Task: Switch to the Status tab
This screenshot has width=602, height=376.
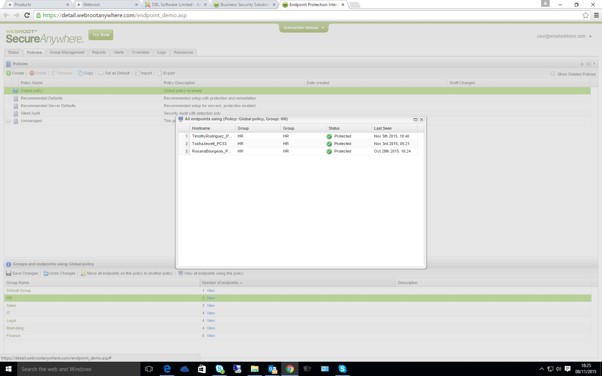Action: tap(13, 53)
